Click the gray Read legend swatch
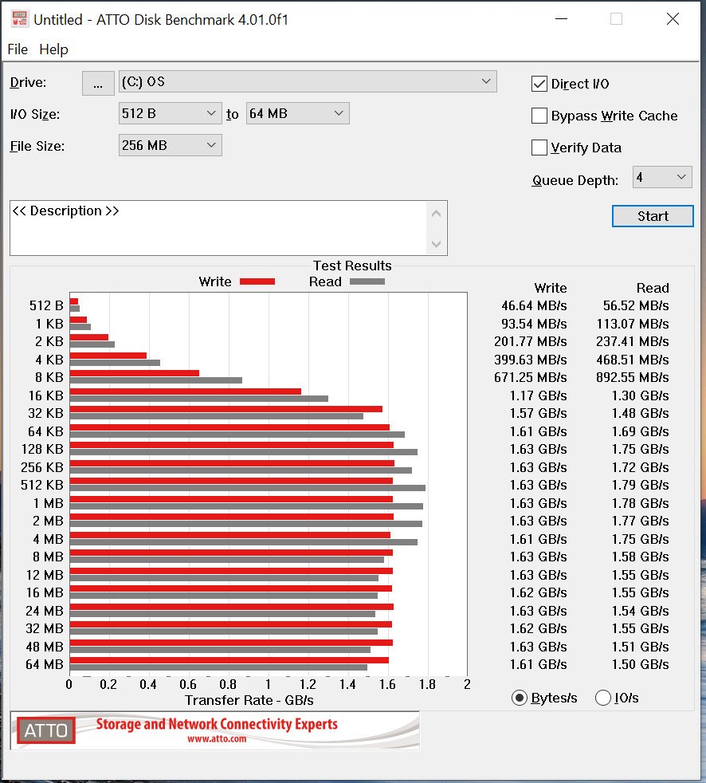 click(x=367, y=281)
